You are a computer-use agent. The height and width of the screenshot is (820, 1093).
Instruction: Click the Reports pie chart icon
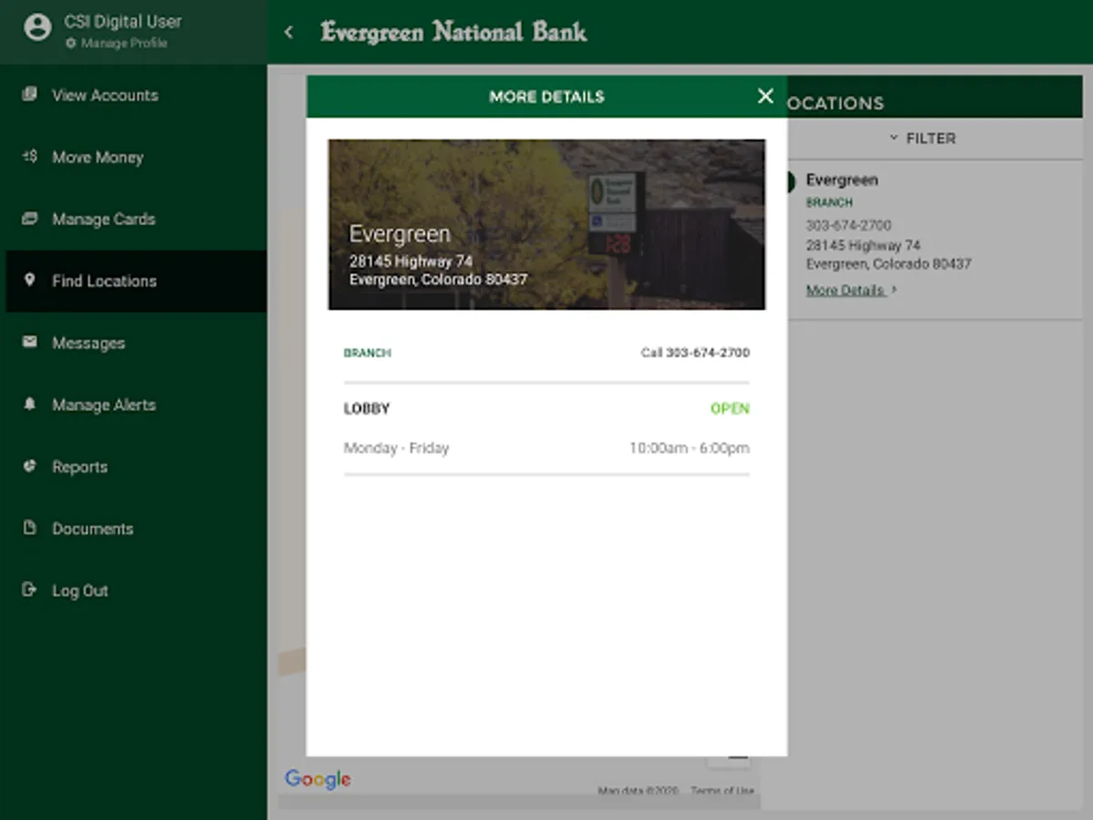30,466
